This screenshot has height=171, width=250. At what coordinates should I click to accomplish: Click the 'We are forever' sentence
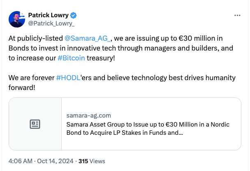click(x=32, y=78)
